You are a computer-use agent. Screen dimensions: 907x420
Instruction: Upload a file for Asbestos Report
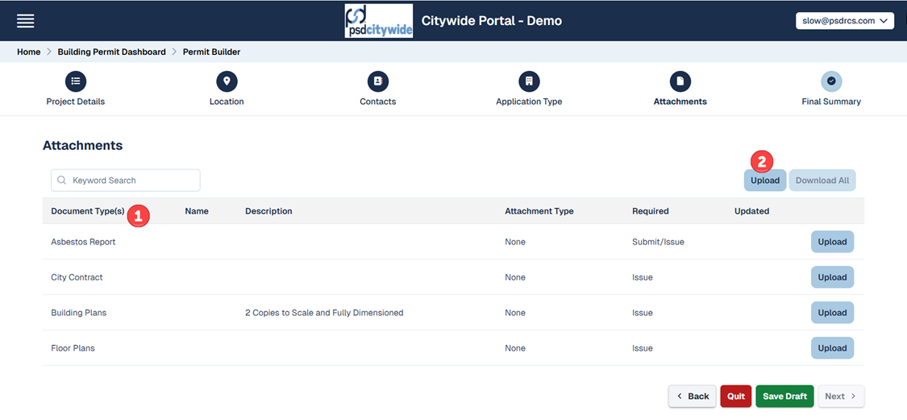click(x=832, y=242)
